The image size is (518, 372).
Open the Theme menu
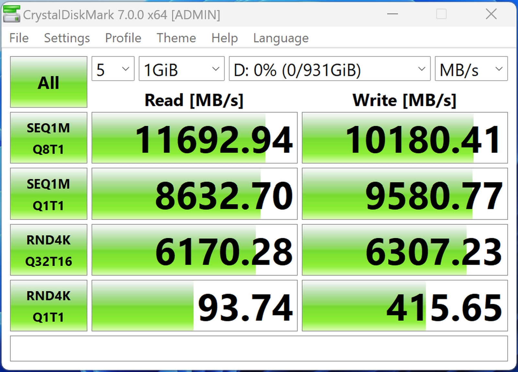coord(176,38)
